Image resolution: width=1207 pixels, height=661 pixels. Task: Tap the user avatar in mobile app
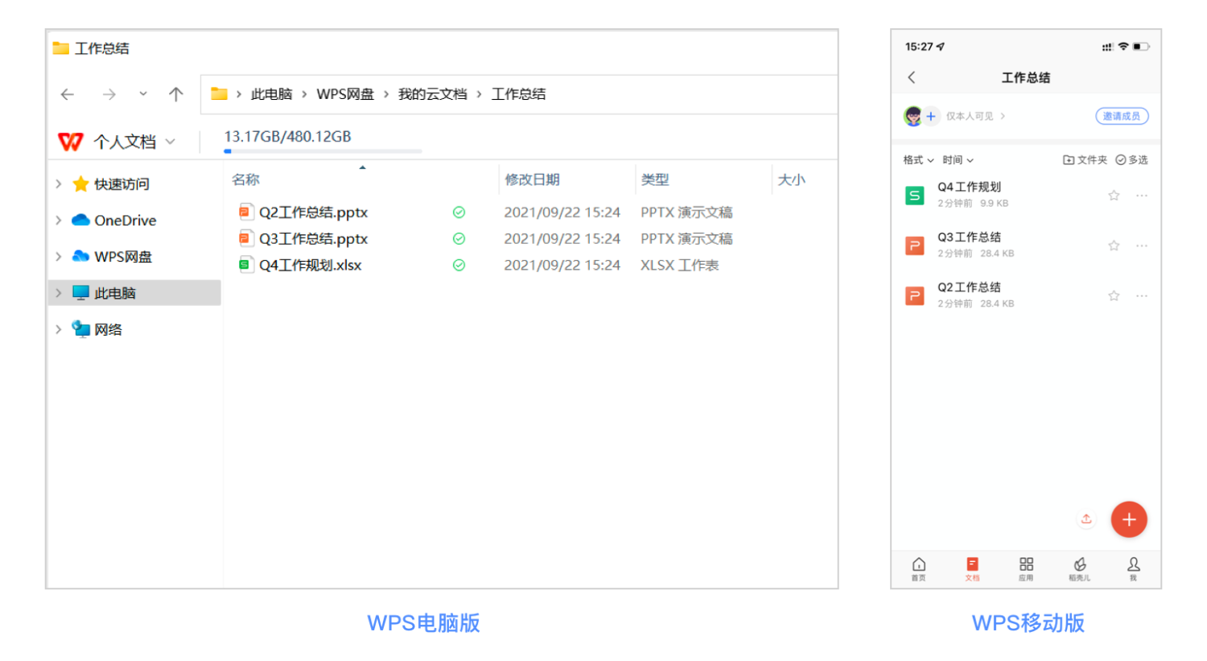pos(912,116)
